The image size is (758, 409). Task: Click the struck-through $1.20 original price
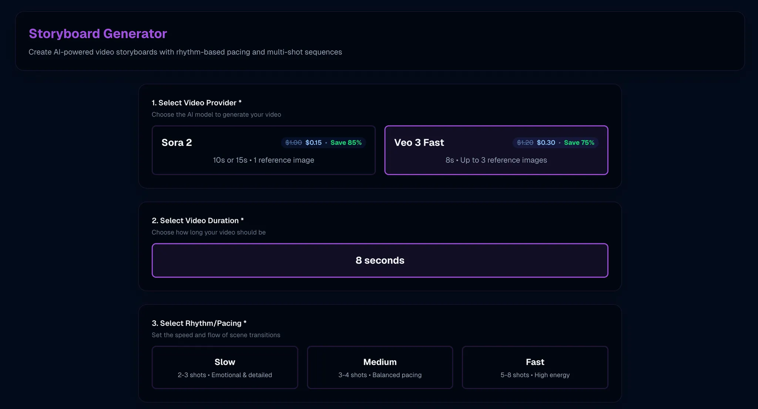525,143
